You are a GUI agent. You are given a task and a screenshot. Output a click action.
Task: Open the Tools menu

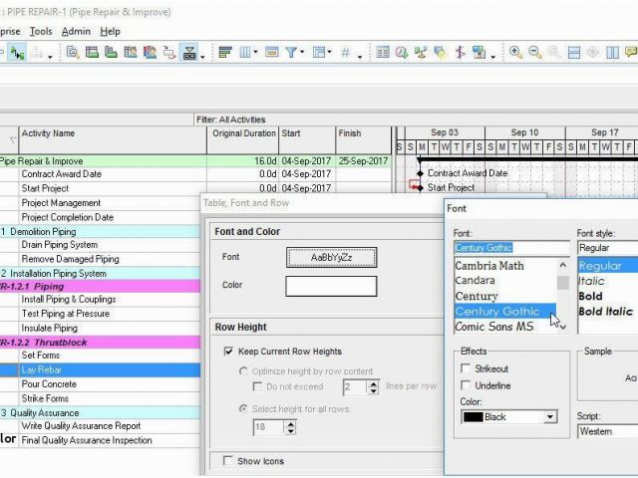[41, 31]
